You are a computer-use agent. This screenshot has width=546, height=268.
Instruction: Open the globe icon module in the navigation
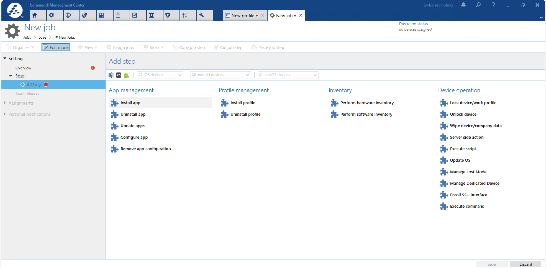(68, 15)
